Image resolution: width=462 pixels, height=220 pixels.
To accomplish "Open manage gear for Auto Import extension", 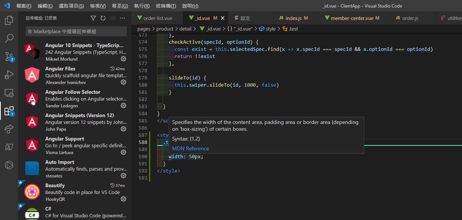I will coord(123,176).
